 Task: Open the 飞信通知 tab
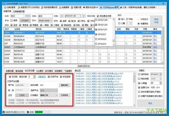tap(68, 71)
